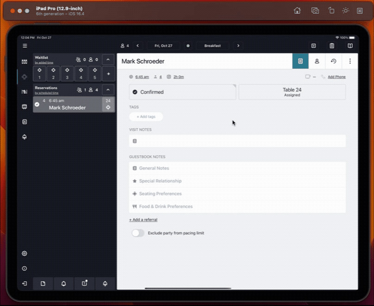Click the Visit Notes input field

[x=237, y=140]
